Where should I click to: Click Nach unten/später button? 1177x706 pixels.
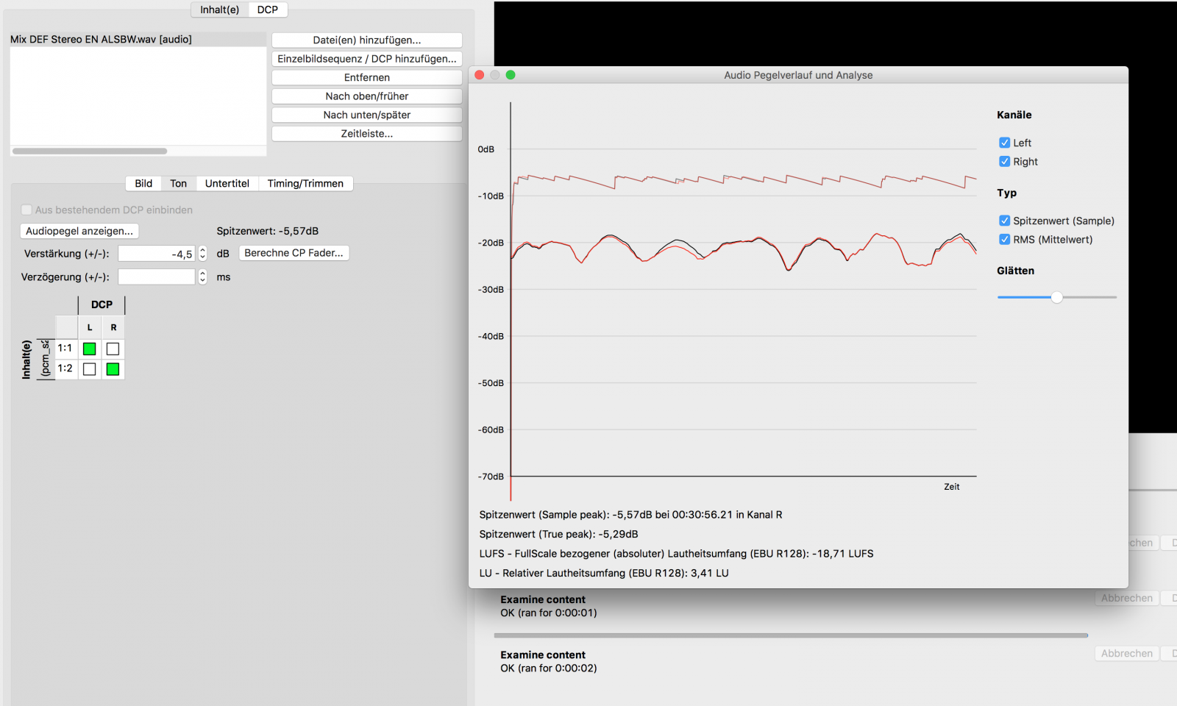(x=367, y=115)
